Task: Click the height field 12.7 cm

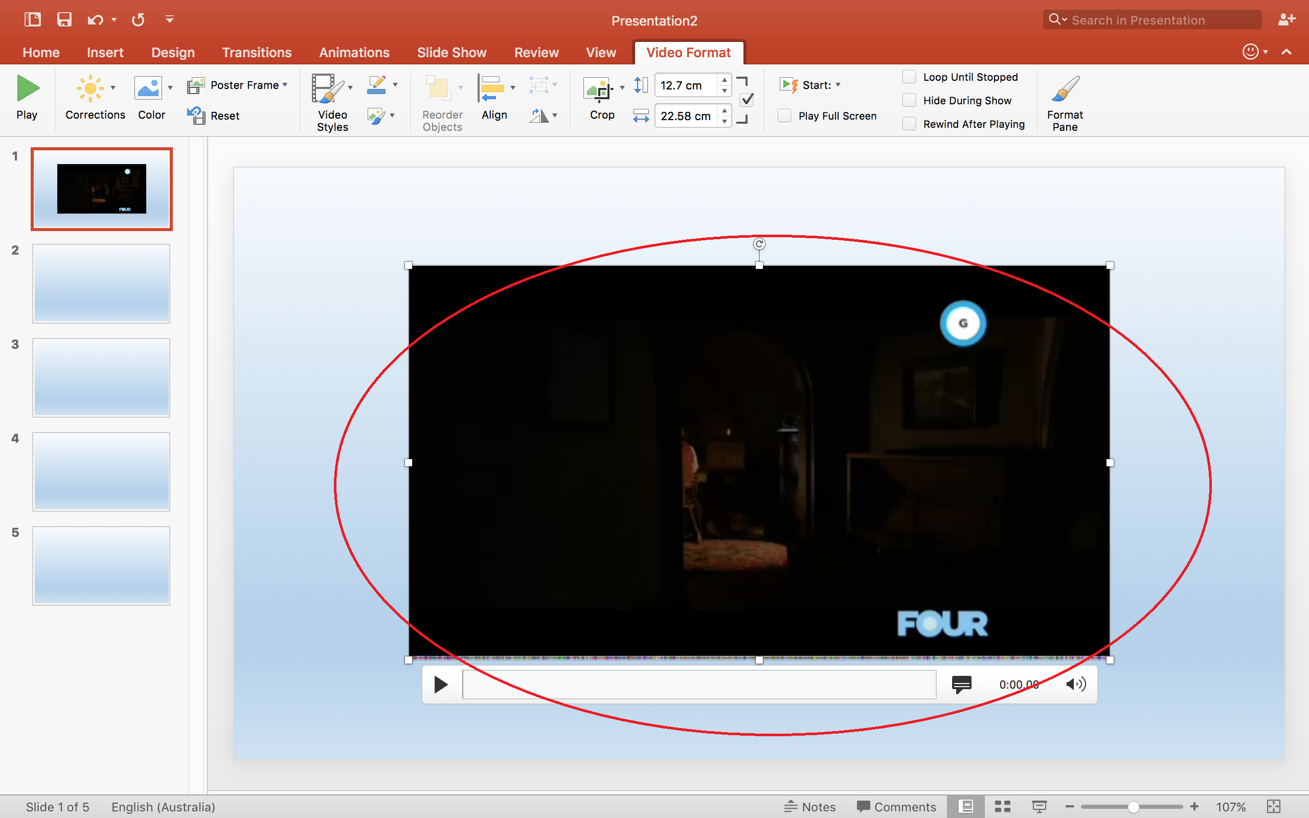Action: [686, 85]
